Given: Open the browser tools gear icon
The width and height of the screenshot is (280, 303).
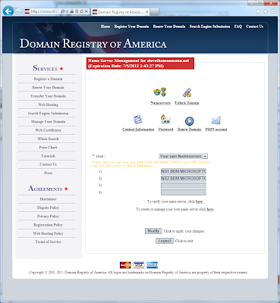Looking at the screenshot, I should click(x=272, y=11).
